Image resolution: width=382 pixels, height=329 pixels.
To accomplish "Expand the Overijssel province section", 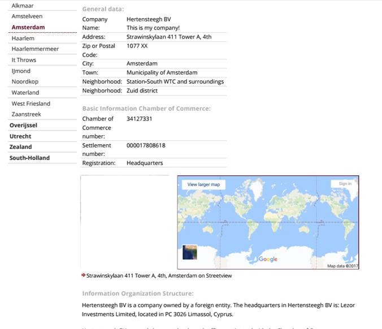I will [23, 125].
